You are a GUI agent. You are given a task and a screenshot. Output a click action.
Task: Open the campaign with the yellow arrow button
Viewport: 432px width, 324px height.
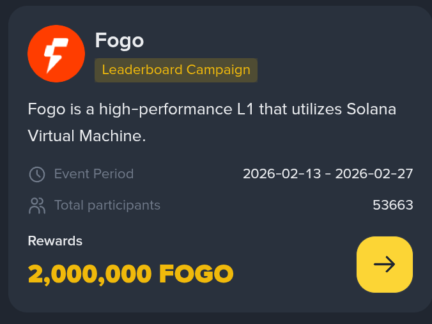click(384, 265)
